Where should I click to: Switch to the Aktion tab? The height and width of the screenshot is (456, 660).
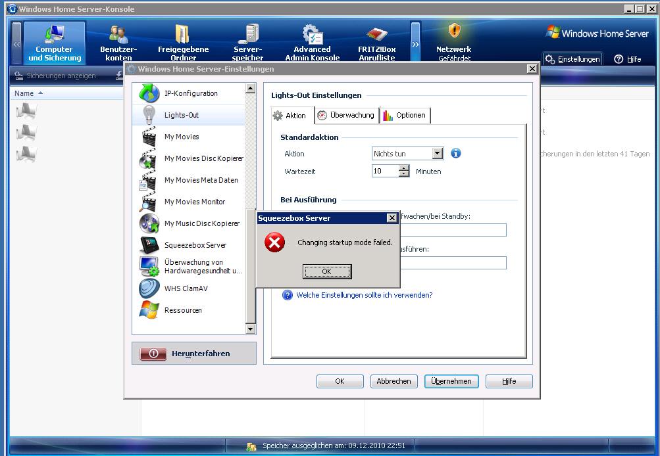coord(293,116)
